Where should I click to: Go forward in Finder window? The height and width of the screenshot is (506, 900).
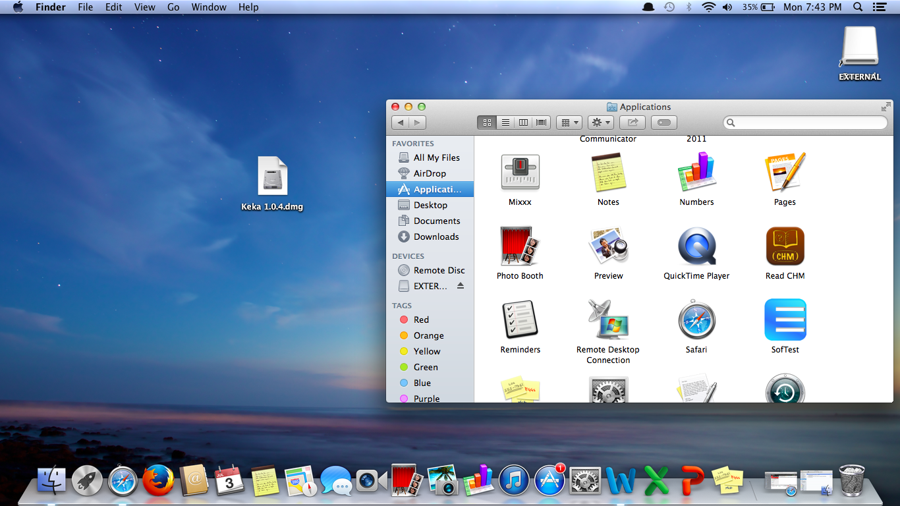[417, 123]
